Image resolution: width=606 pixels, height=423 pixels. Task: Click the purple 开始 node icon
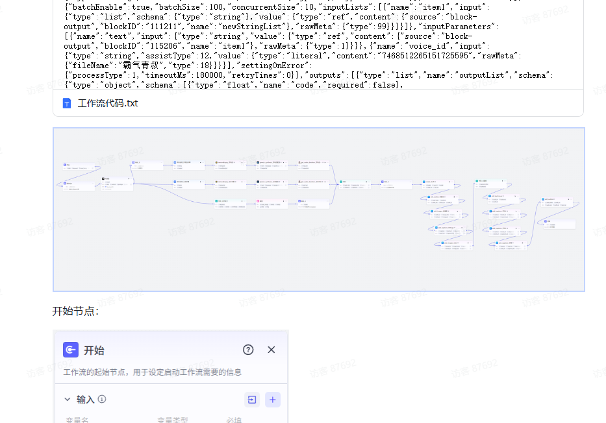click(x=71, y=350)
